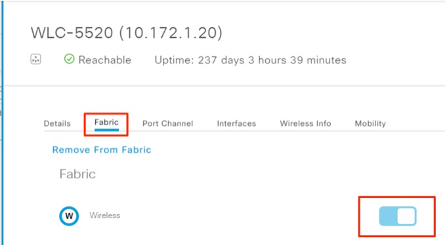Click the Fabric section heading

[x=77, y=174]
